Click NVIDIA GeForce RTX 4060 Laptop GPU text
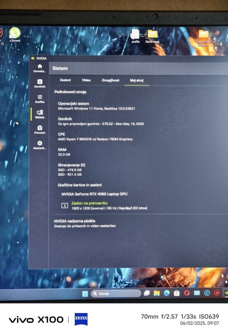The height and width of the screenshot is (336, 228). tap(94, 194)
